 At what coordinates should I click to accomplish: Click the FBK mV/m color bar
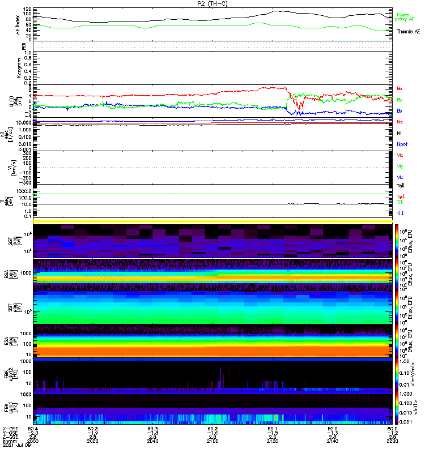397,374
